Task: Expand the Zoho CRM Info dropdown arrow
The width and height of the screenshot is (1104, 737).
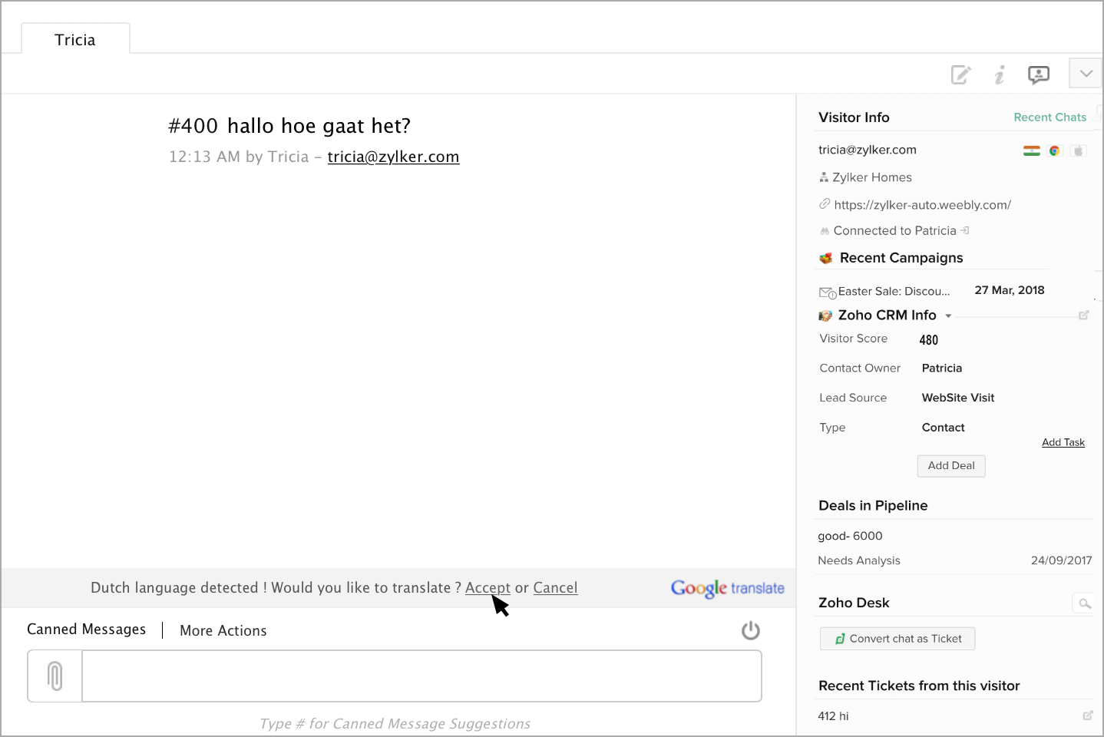Action: pos(948,316)
